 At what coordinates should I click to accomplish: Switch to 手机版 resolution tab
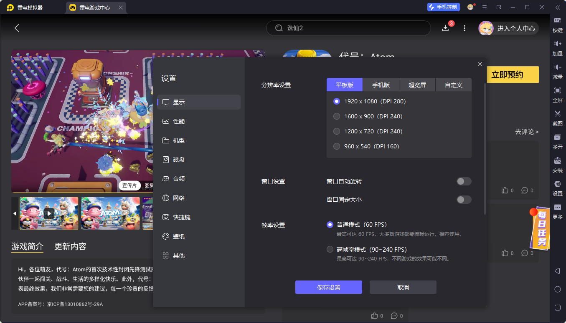pos(381,85)
